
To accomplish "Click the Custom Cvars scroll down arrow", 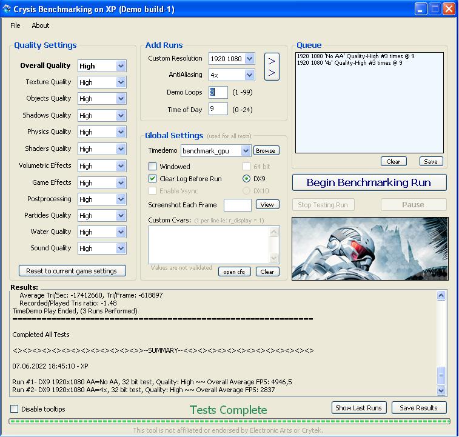I will (273, 258).
